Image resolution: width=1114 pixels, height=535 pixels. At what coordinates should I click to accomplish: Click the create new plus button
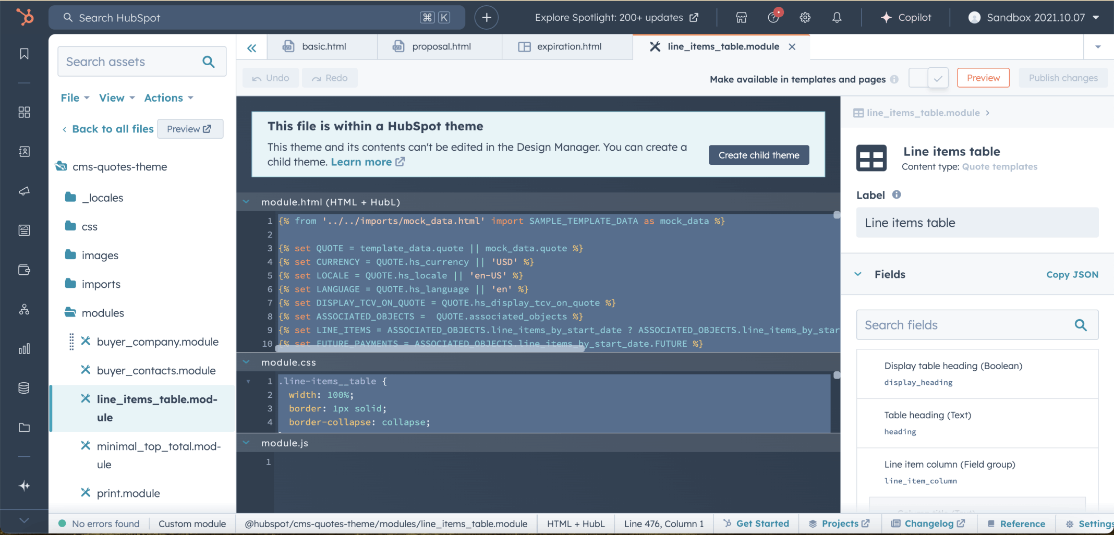coord(486,18)
